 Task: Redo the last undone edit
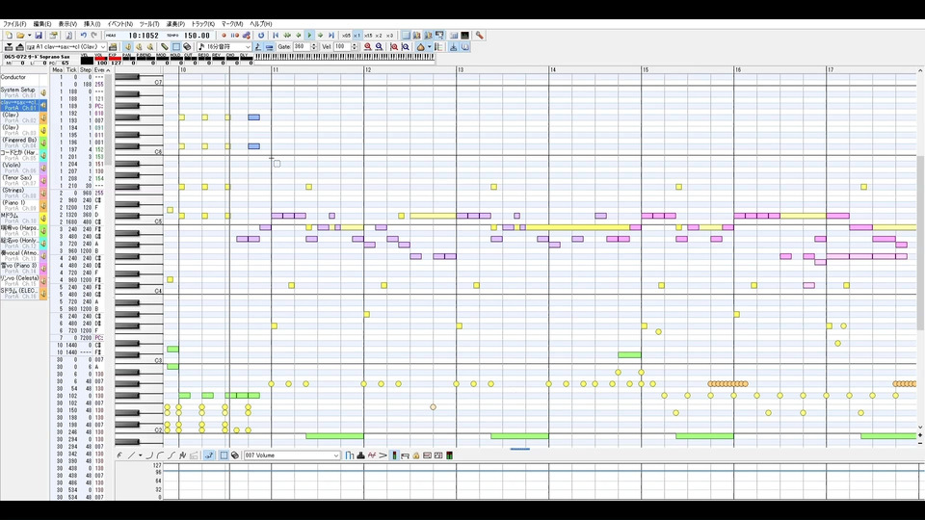93,36
